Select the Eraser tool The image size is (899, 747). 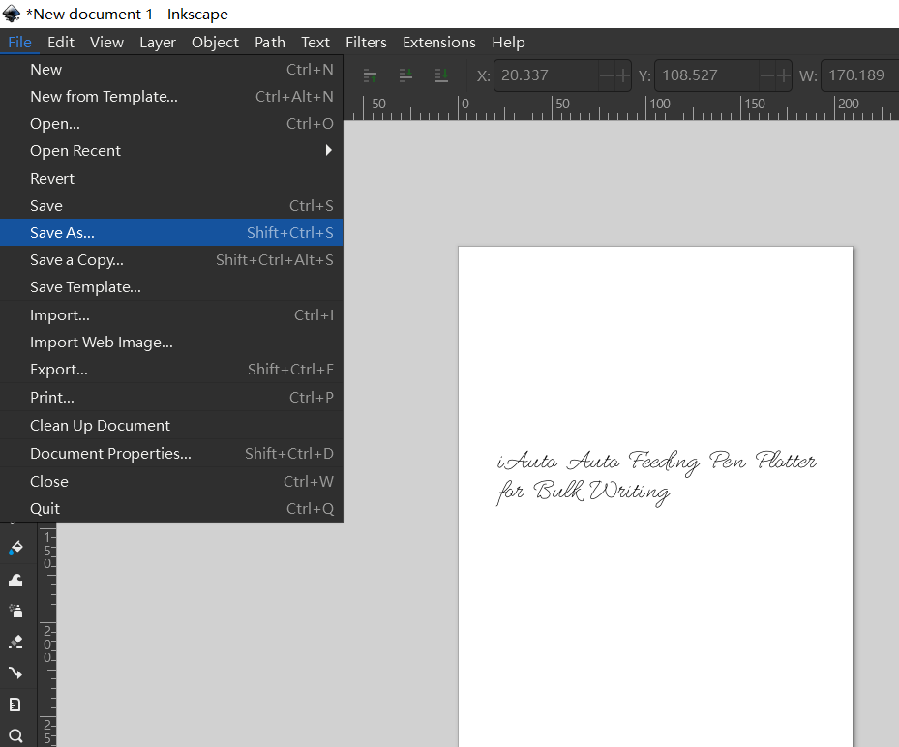point(15,642)
